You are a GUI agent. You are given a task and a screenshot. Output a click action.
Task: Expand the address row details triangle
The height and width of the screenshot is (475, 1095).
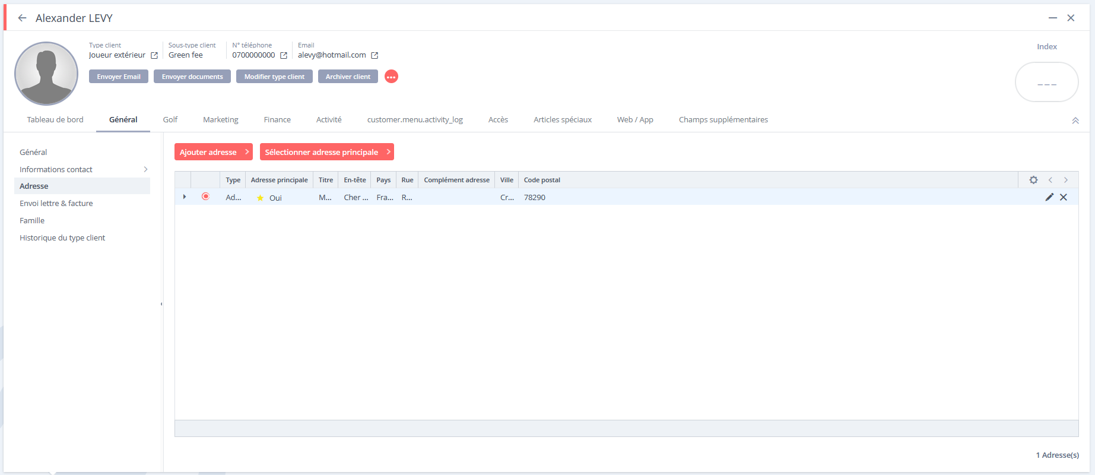coord(185,197)
